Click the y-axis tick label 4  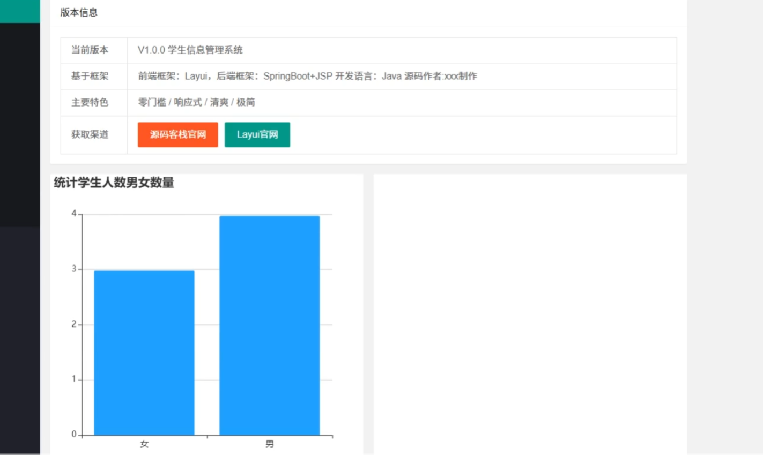click(x=74, y=214)
